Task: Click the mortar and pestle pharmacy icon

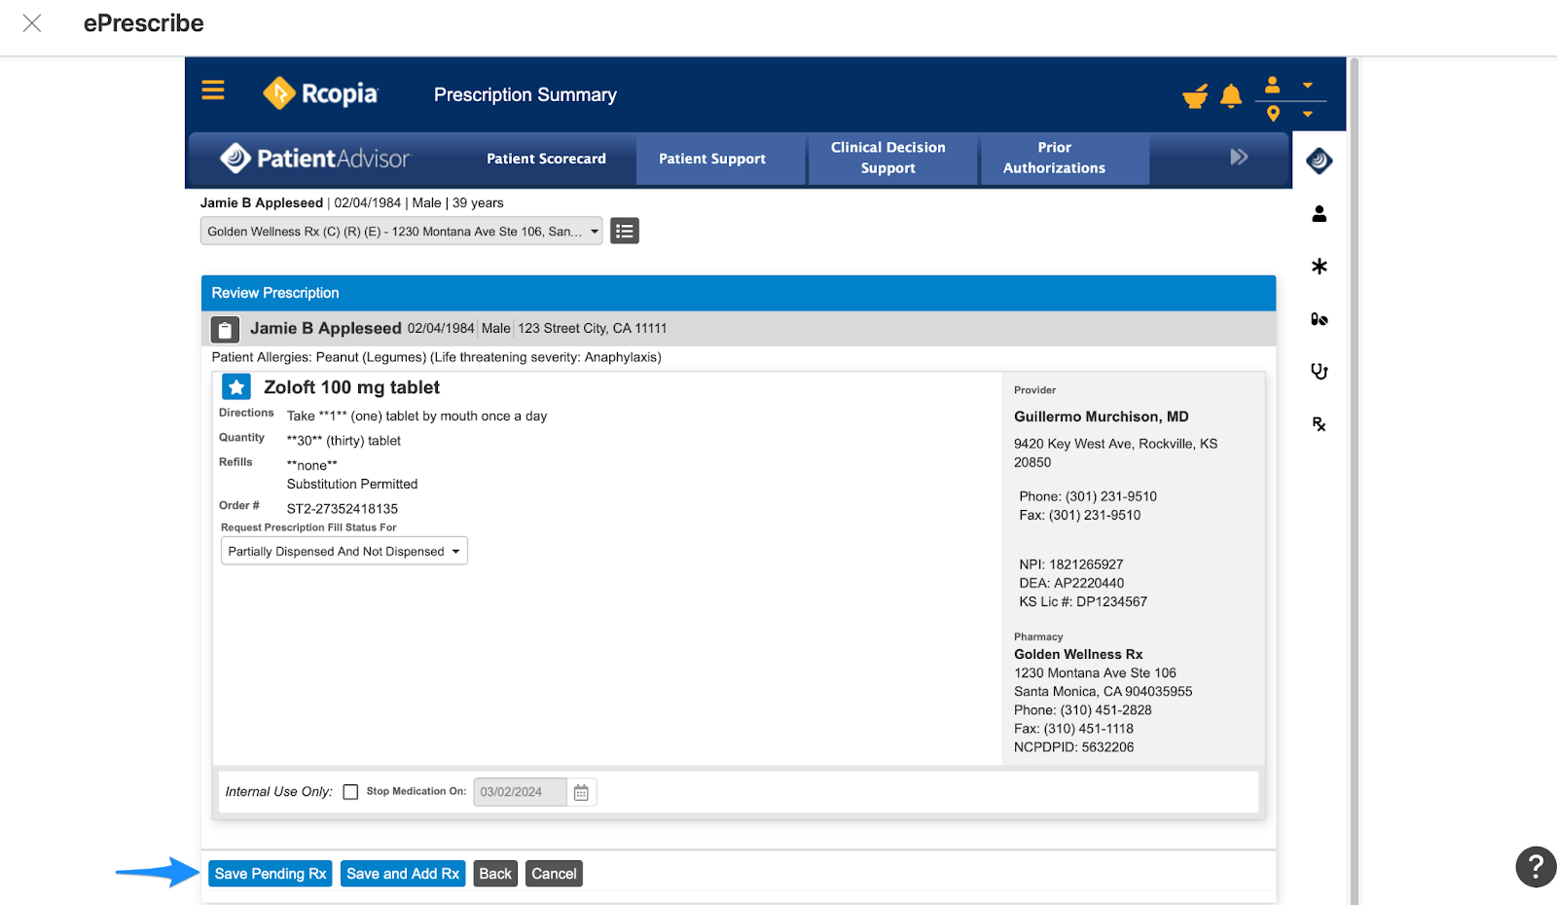Action: [x=1195, y=96]
